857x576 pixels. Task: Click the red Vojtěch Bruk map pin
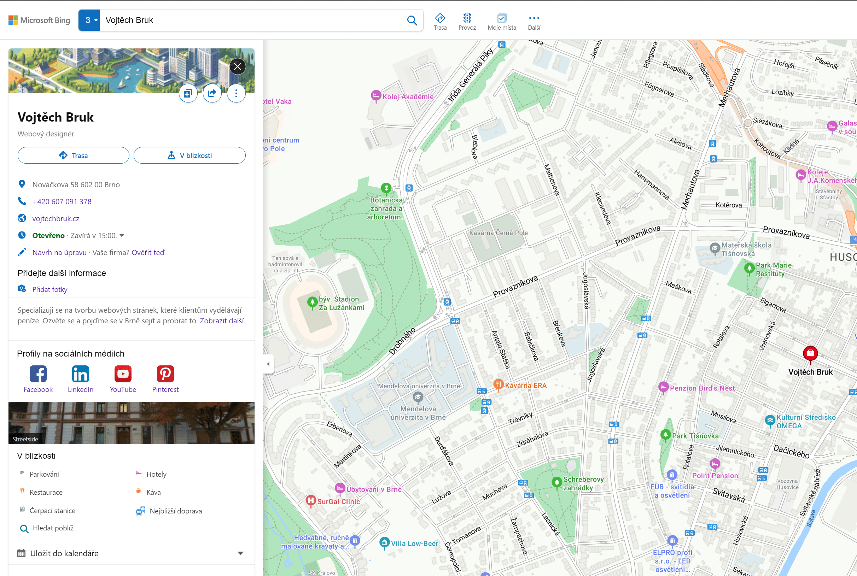[x=810, y=354]
